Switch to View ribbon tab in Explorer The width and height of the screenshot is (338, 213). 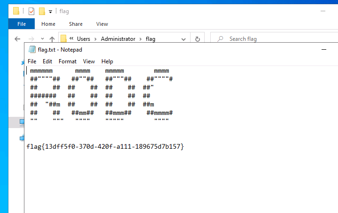pos(102,24)
